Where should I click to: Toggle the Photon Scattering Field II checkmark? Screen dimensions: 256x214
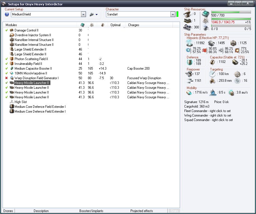pyautogui.click(x=6, y=59)
